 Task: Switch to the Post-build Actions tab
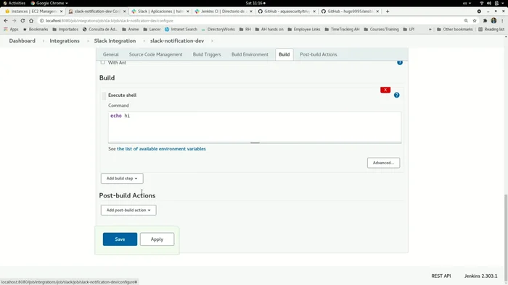[319, 54]
